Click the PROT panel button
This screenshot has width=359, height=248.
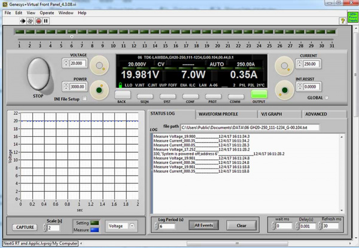pyautogui.click(x=213, y=96)
